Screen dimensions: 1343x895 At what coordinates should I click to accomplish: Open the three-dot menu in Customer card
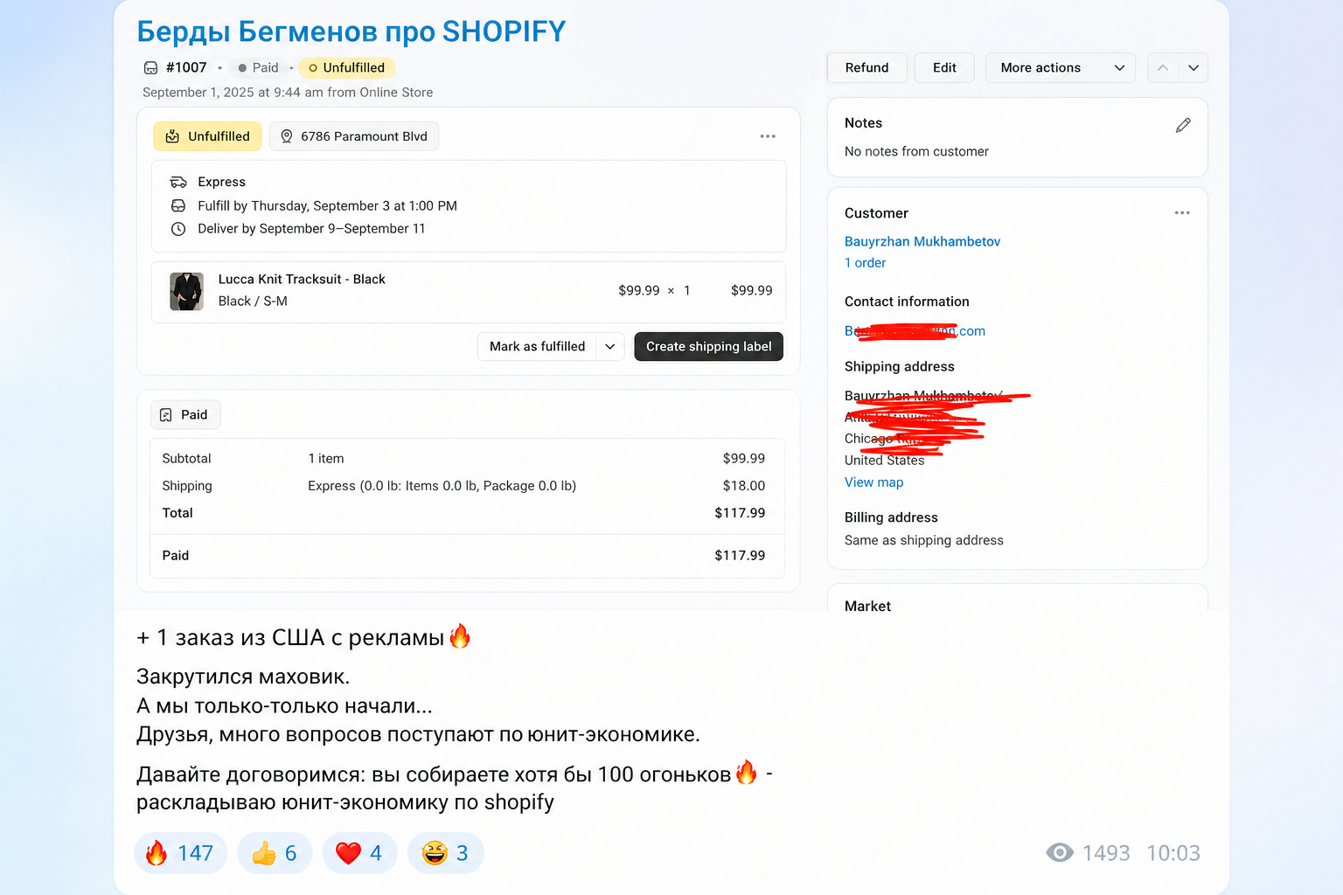click(x=1182, y=212)
